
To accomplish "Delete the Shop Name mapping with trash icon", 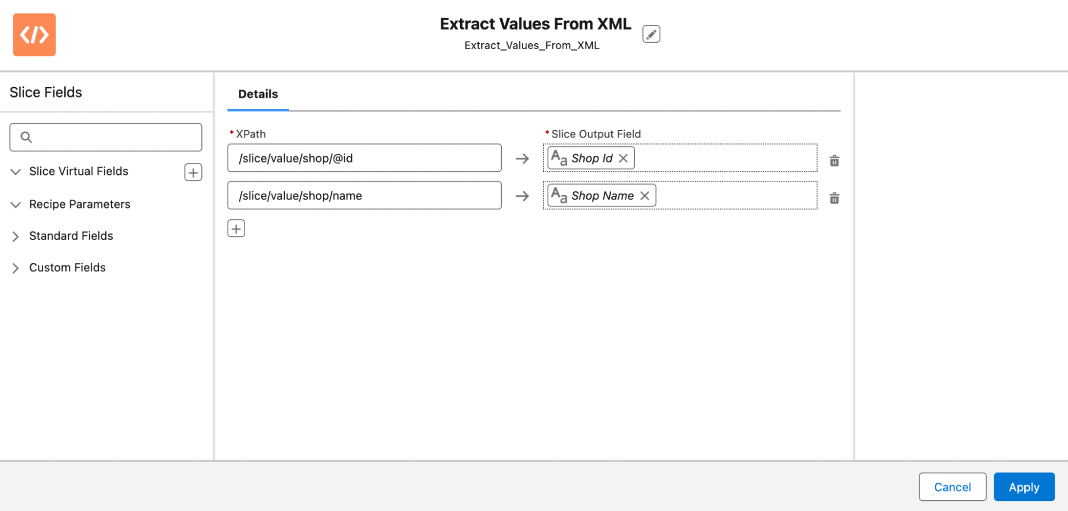I will click(834, 198).
